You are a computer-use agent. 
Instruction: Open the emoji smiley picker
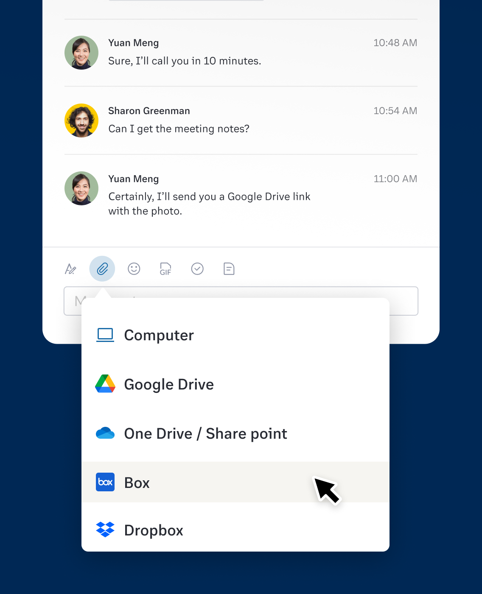point(134,269)
